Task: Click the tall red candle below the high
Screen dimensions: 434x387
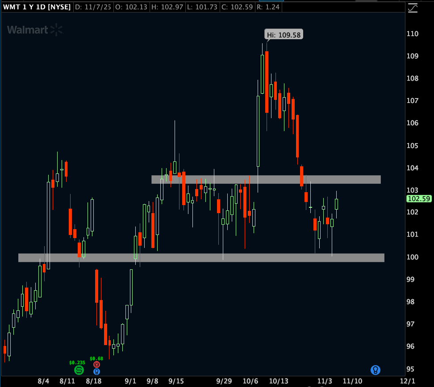Action: (267, 82)
